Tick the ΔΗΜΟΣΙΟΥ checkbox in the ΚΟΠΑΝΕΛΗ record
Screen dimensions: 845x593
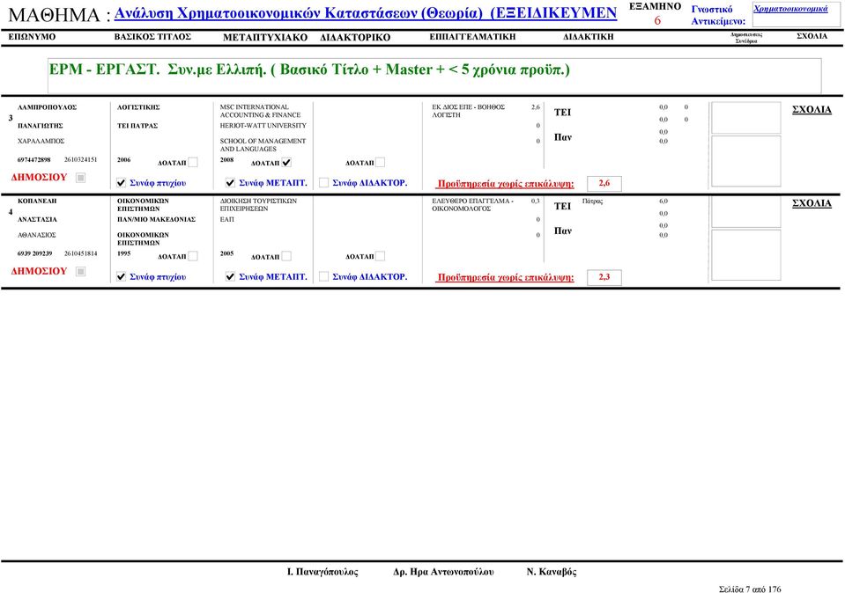[x=80, y=271]
